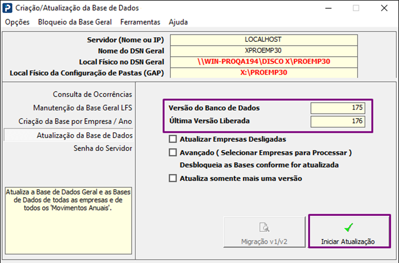Open the Bloqueio da Base Geral menu
The width and height of the screenshot is (399, 263).
pyautogui.click(x=75, y=22)
